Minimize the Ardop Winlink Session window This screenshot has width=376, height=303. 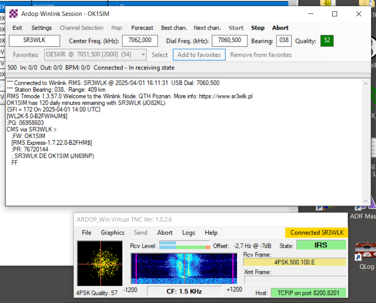coord(311,14)
